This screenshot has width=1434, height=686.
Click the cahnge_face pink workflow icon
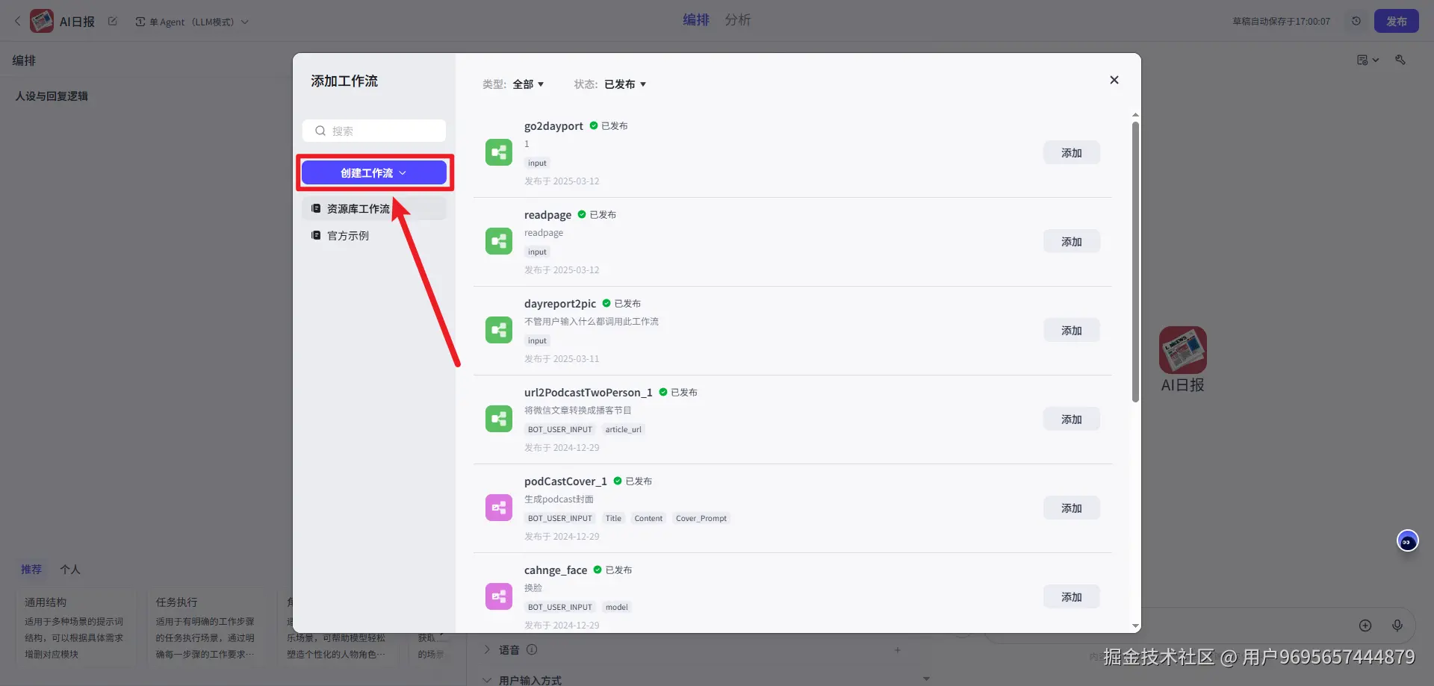[499, 596]
